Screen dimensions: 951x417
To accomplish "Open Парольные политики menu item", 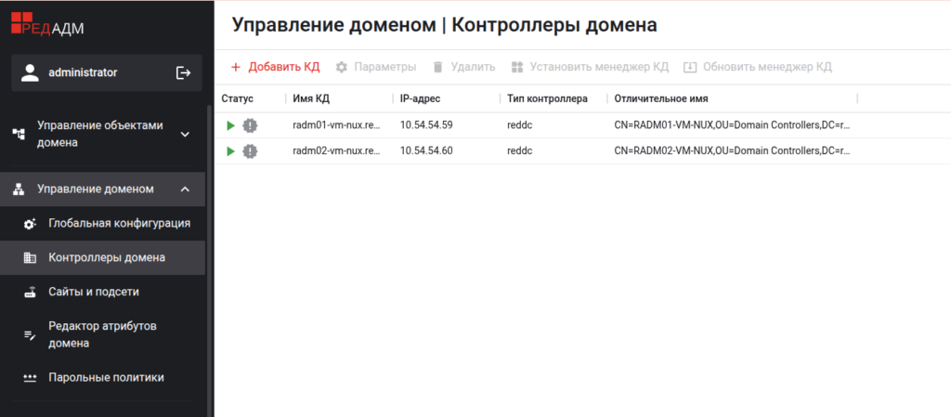I will tap(102, 378).
